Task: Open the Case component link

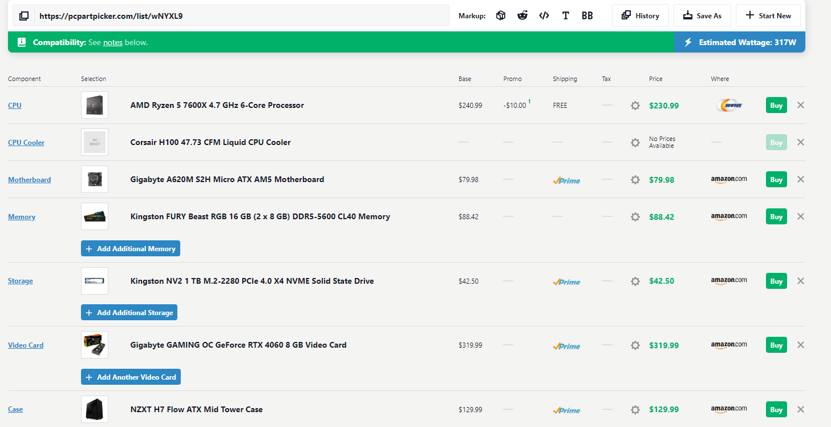Action: coord(15,409)
